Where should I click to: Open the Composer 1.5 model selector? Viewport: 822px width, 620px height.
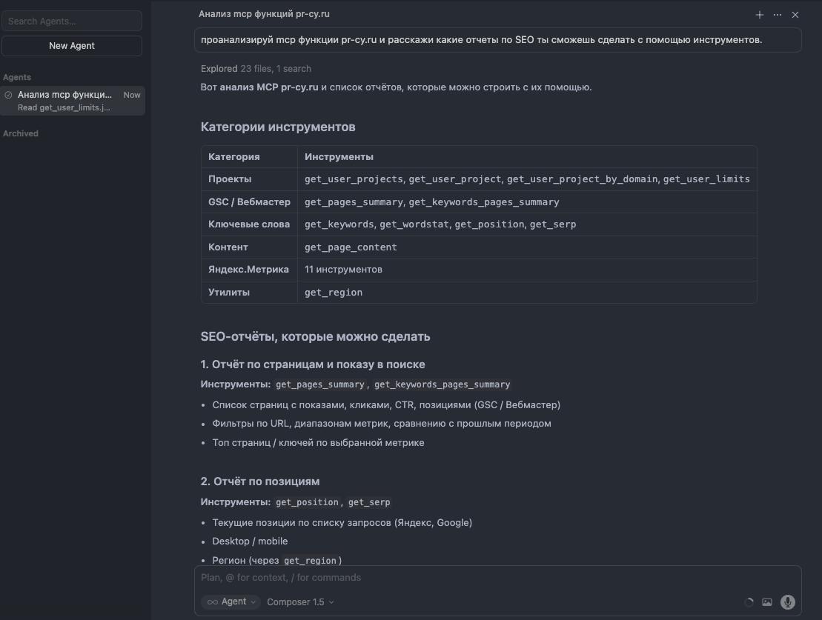point(300,602)
